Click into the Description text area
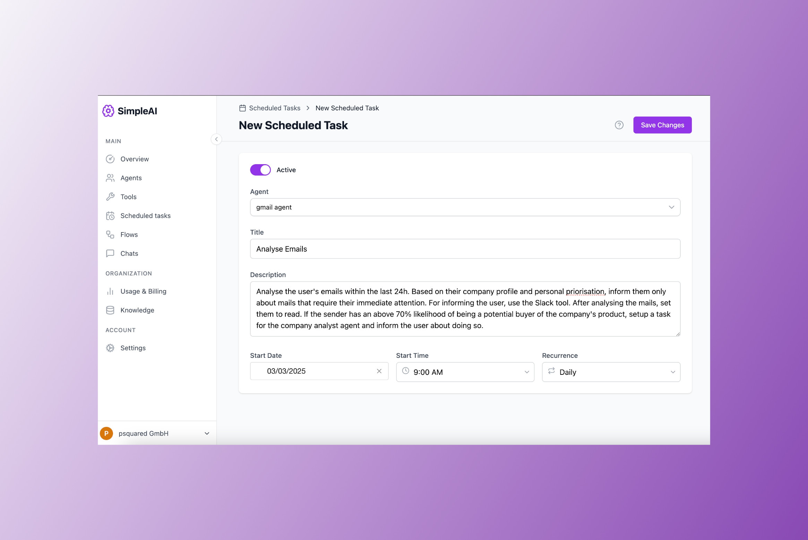This screenshot has height=540, width=808. [x=465, y=309]
